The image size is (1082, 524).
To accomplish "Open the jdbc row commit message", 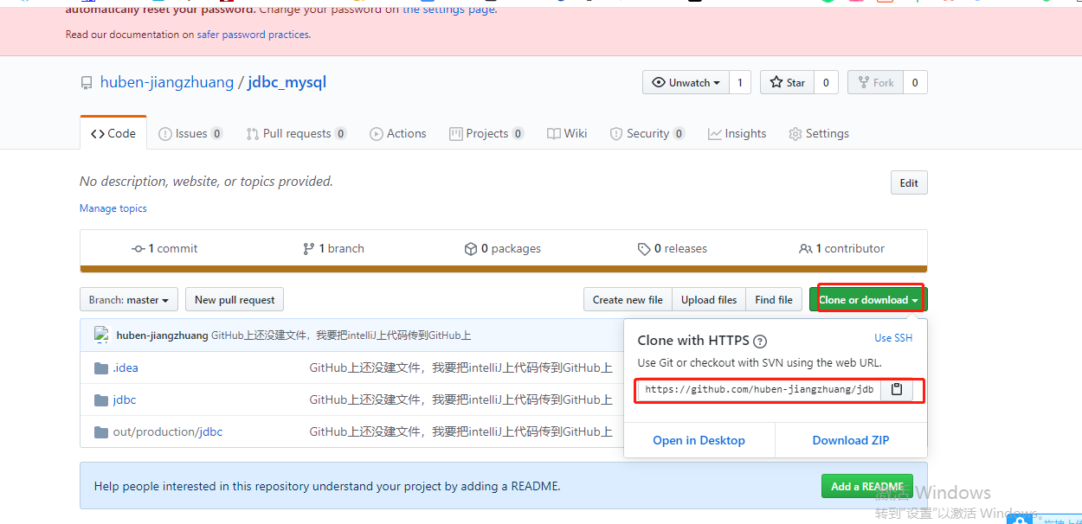I will click(460, 399).
